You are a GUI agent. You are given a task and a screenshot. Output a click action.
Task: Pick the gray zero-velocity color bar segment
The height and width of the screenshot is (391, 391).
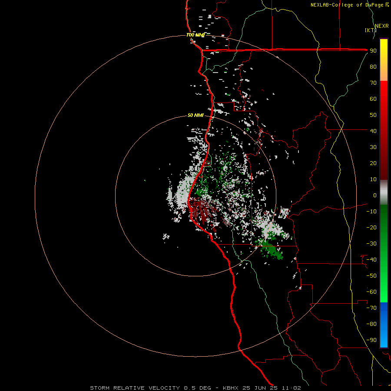coord(384,192)
